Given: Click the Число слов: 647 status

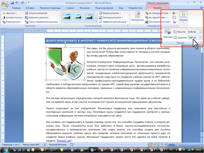Looking at the screenshot, I should (x=31, y=144).
